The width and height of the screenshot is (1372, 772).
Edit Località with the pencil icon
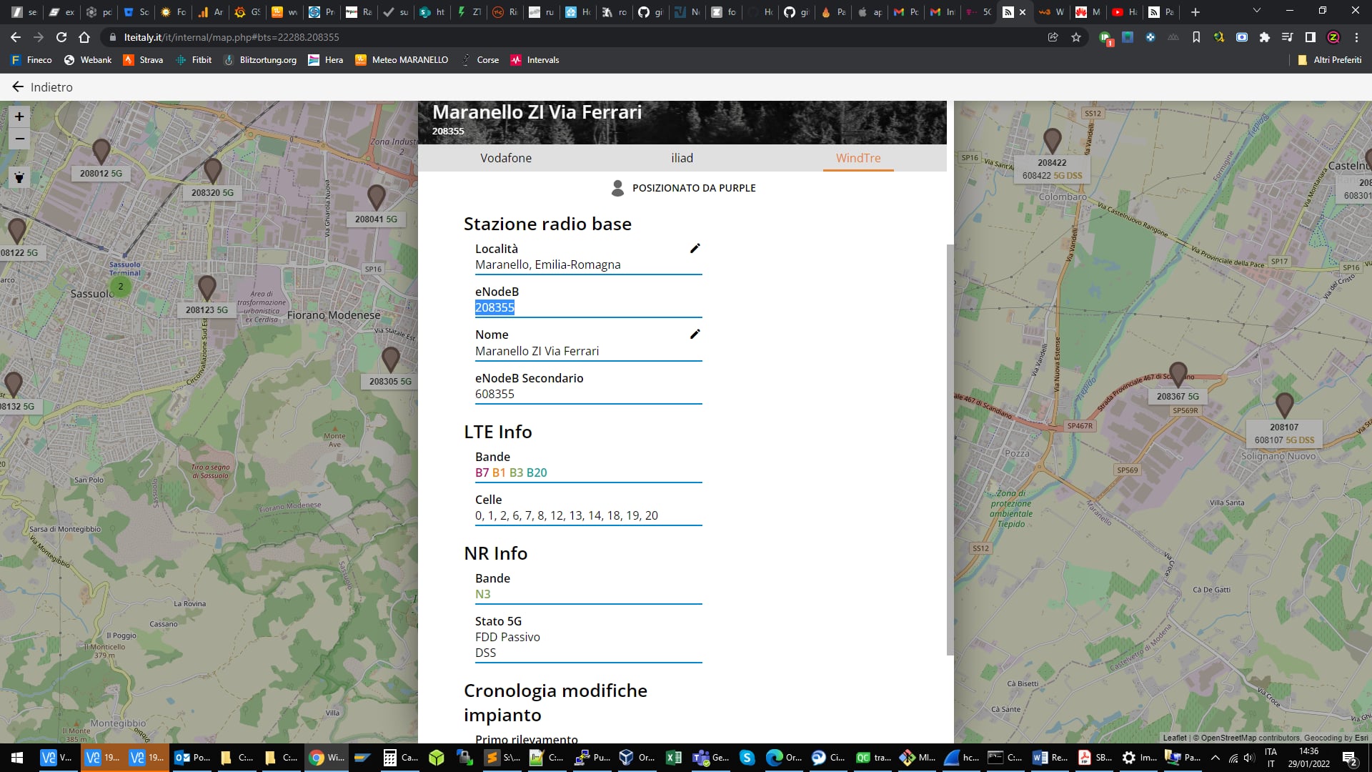coord(695,248)
